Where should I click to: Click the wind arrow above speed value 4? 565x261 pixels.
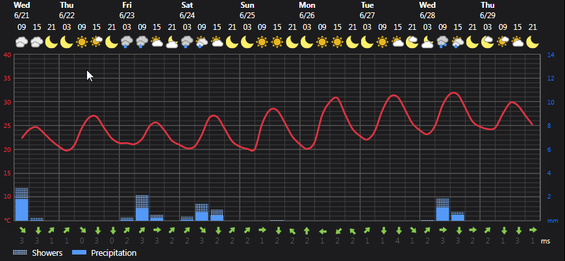pyautogui.click(x=398, y=230)
